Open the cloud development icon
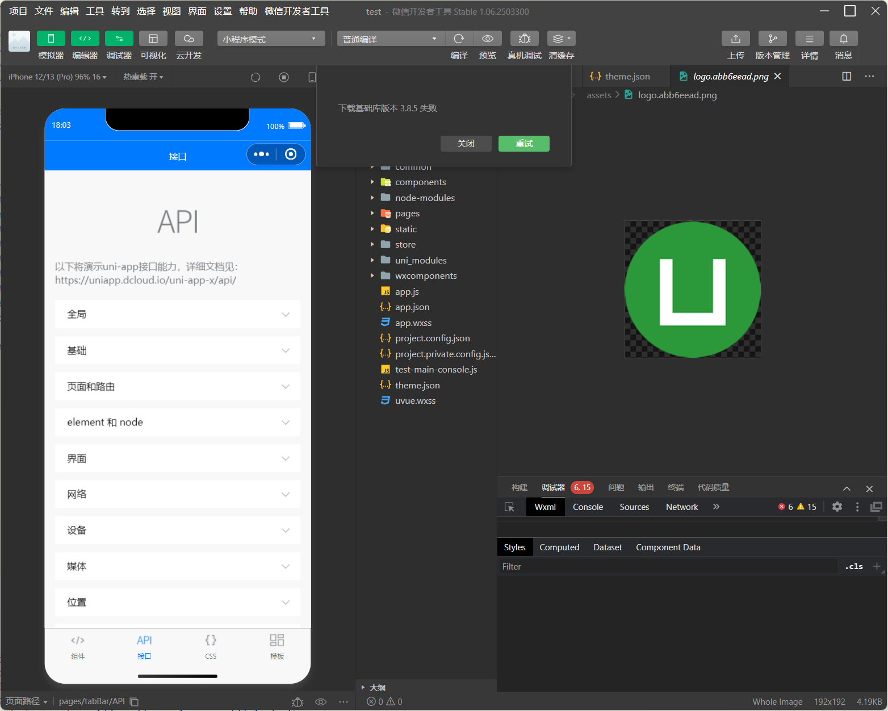The height and width of the screenshot is (711, 888). click(x=189, y=39)
